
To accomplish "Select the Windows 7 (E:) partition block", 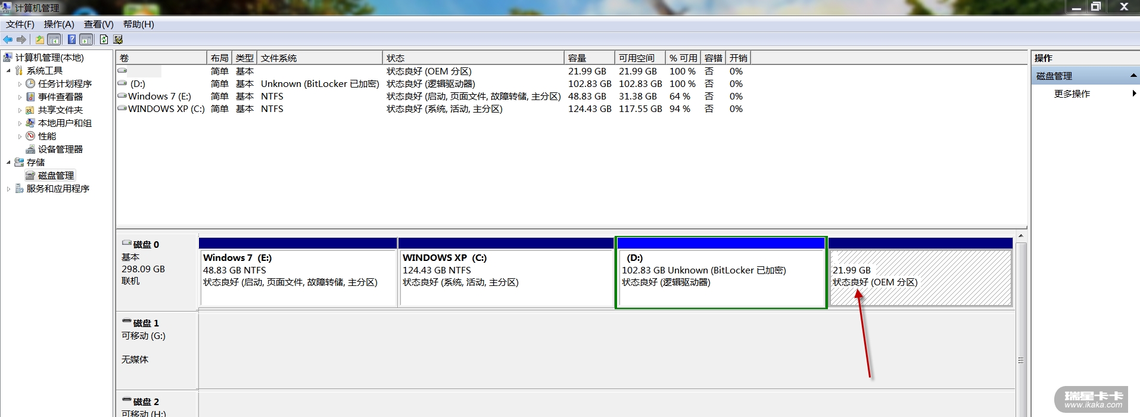I will [298, 273].
